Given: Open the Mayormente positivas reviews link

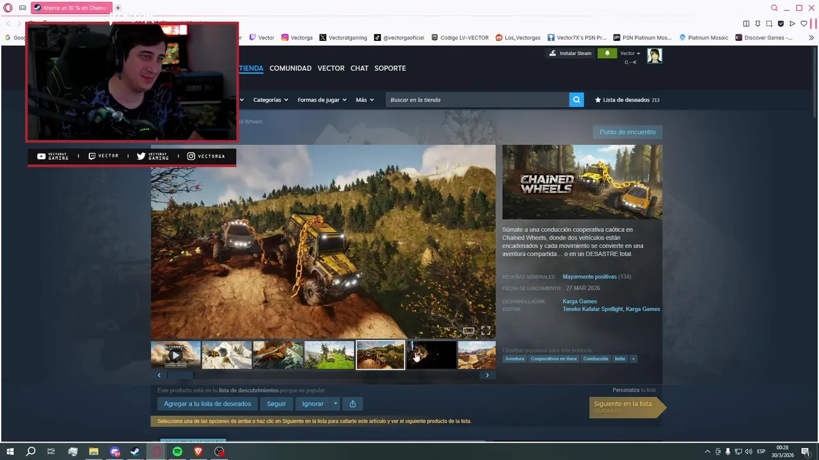Looking at the screenshot, I should pos(589,277).
